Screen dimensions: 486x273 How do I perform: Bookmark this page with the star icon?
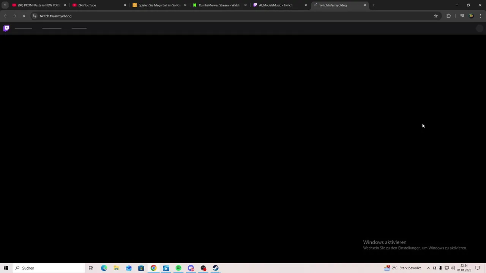point(436,16)
